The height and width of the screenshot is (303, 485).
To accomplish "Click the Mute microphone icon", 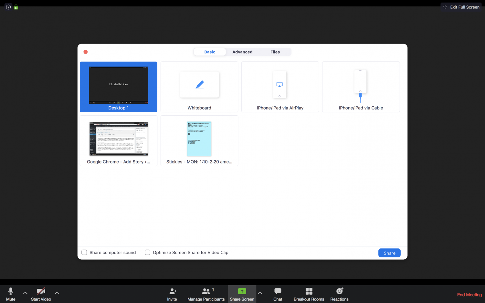I will (11, 291).
